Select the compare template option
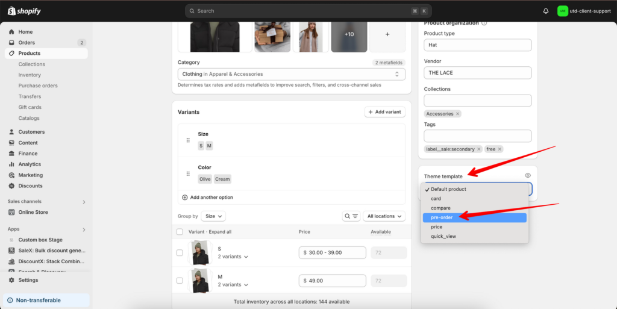Image resolution: width=617 pixels, height=309 pixels. 475,208
